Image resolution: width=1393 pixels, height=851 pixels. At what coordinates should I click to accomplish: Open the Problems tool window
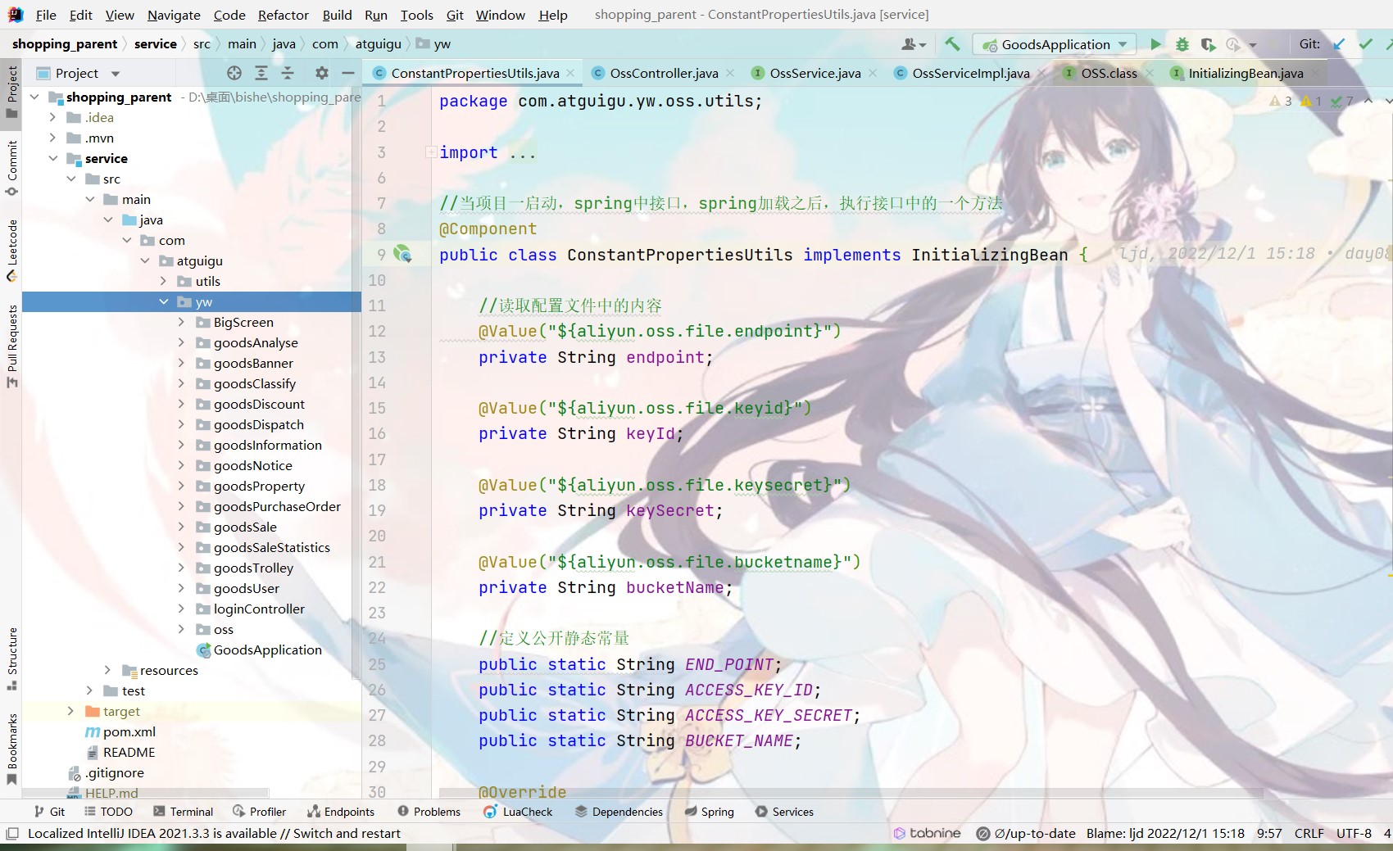(x=429, y=812)
